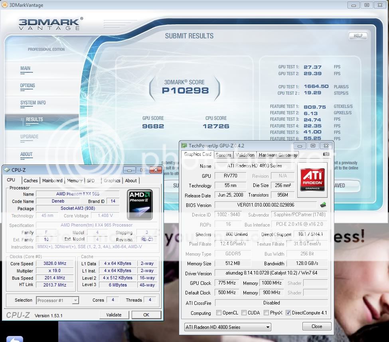
Task: Open the Mainboard tab in CPU-Z
Action: click(x=52, y=181)
